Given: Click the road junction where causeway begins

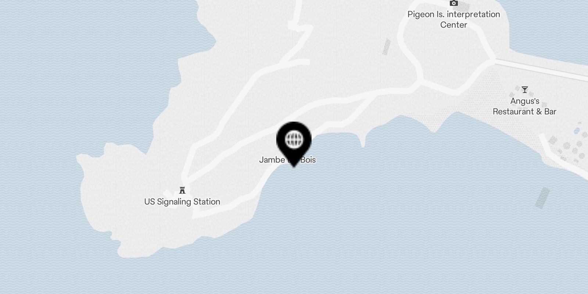Looking at the screenshot, I should [x=493, y=60].
